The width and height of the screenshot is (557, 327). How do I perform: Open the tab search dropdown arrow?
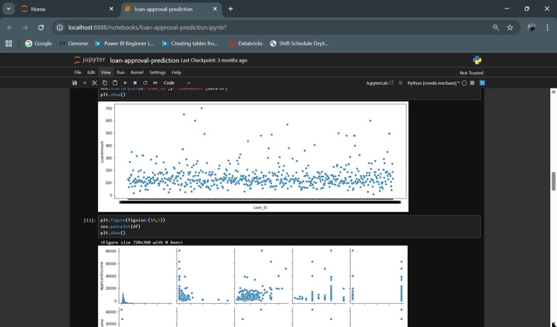(x=8, y=8)
